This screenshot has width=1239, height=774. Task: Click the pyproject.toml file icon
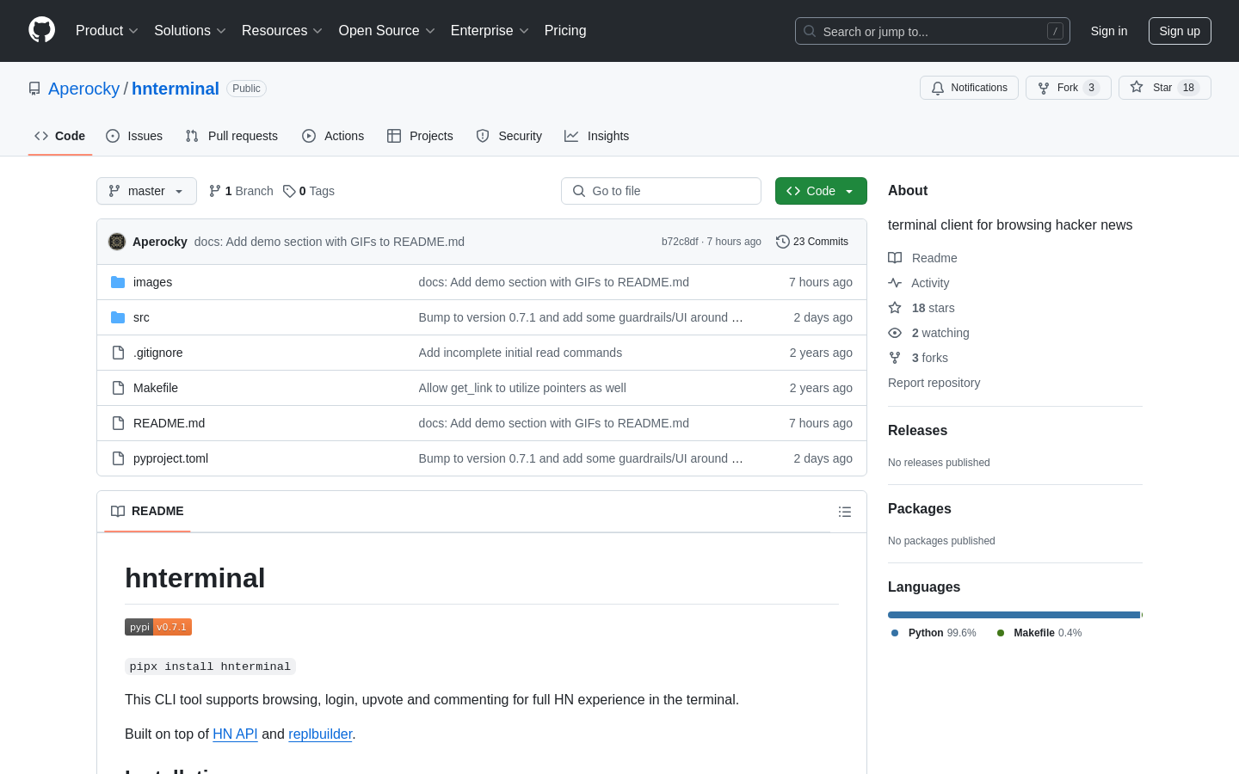coord(118,458)
